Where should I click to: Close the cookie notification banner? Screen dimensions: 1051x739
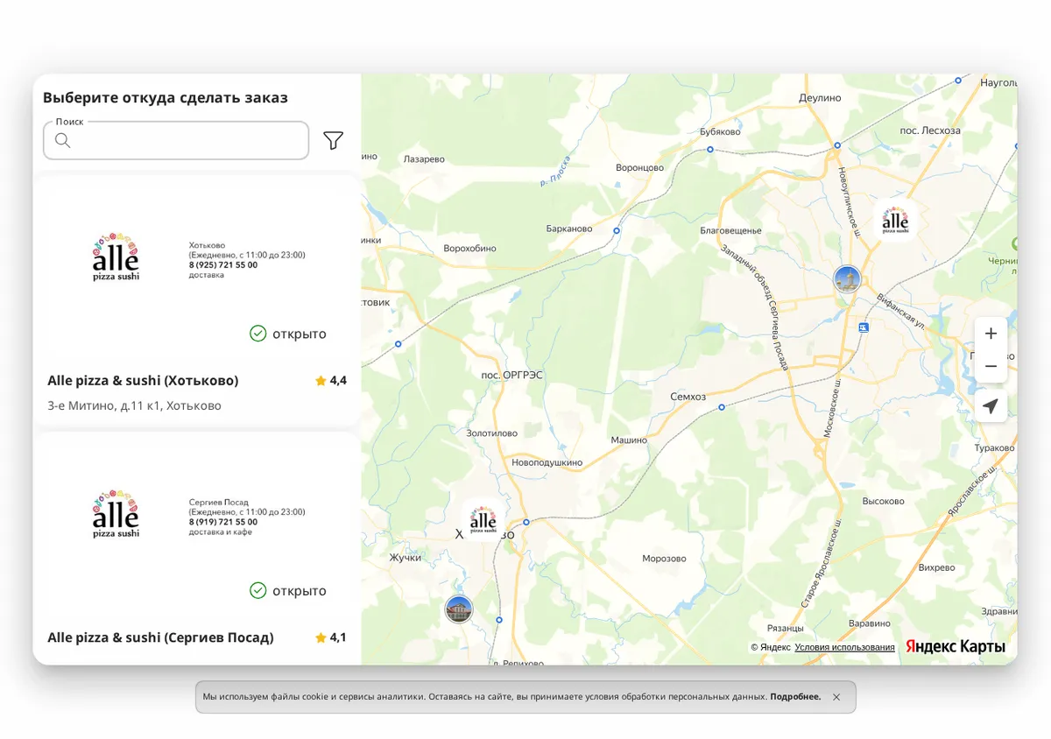[x=836, y=697]
